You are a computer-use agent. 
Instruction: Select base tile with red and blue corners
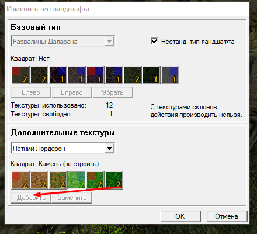coord(95,75)
